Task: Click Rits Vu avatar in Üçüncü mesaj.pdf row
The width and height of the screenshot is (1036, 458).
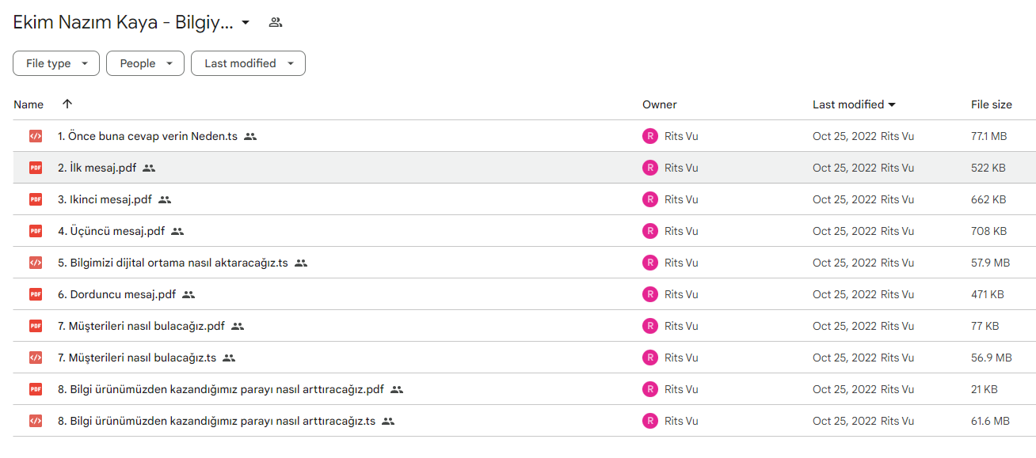Action: [650, 231]
